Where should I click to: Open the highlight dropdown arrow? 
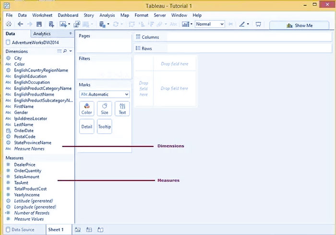248,24
